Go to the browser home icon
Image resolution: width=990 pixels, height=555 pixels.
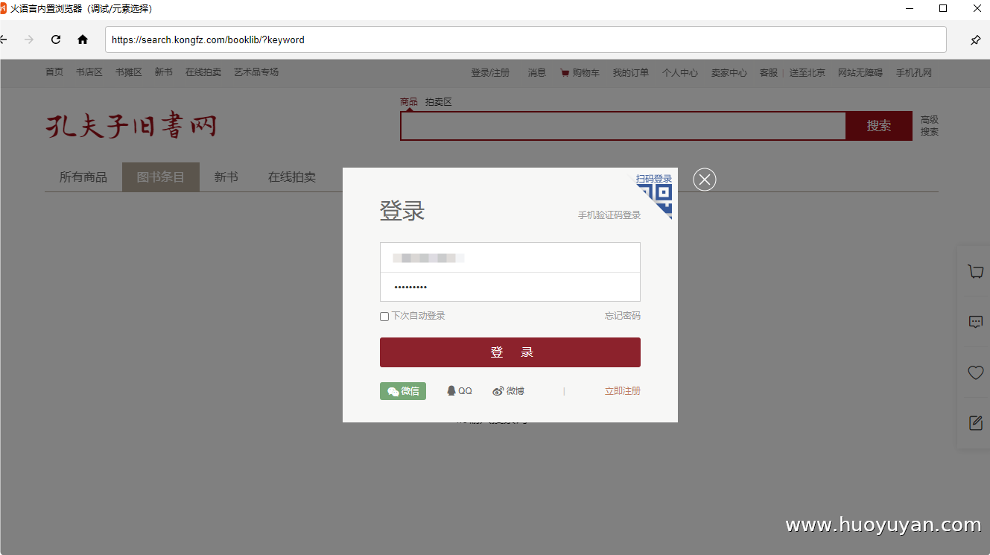coord(83,39)
